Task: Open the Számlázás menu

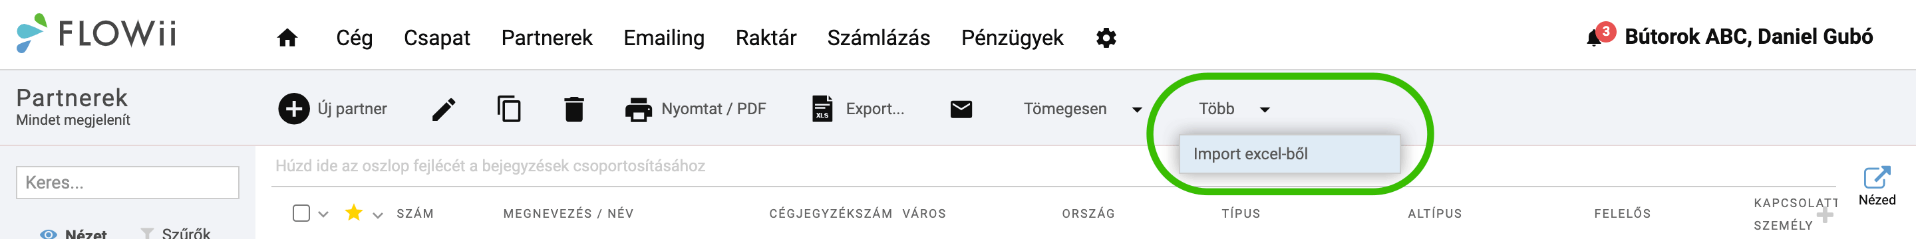Action: coord(878,38)
